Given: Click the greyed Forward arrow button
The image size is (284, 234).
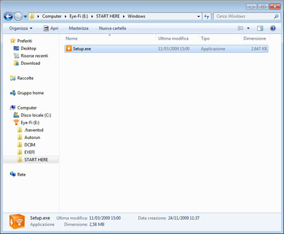Looking at the screenshot, I should coord(18,16).
